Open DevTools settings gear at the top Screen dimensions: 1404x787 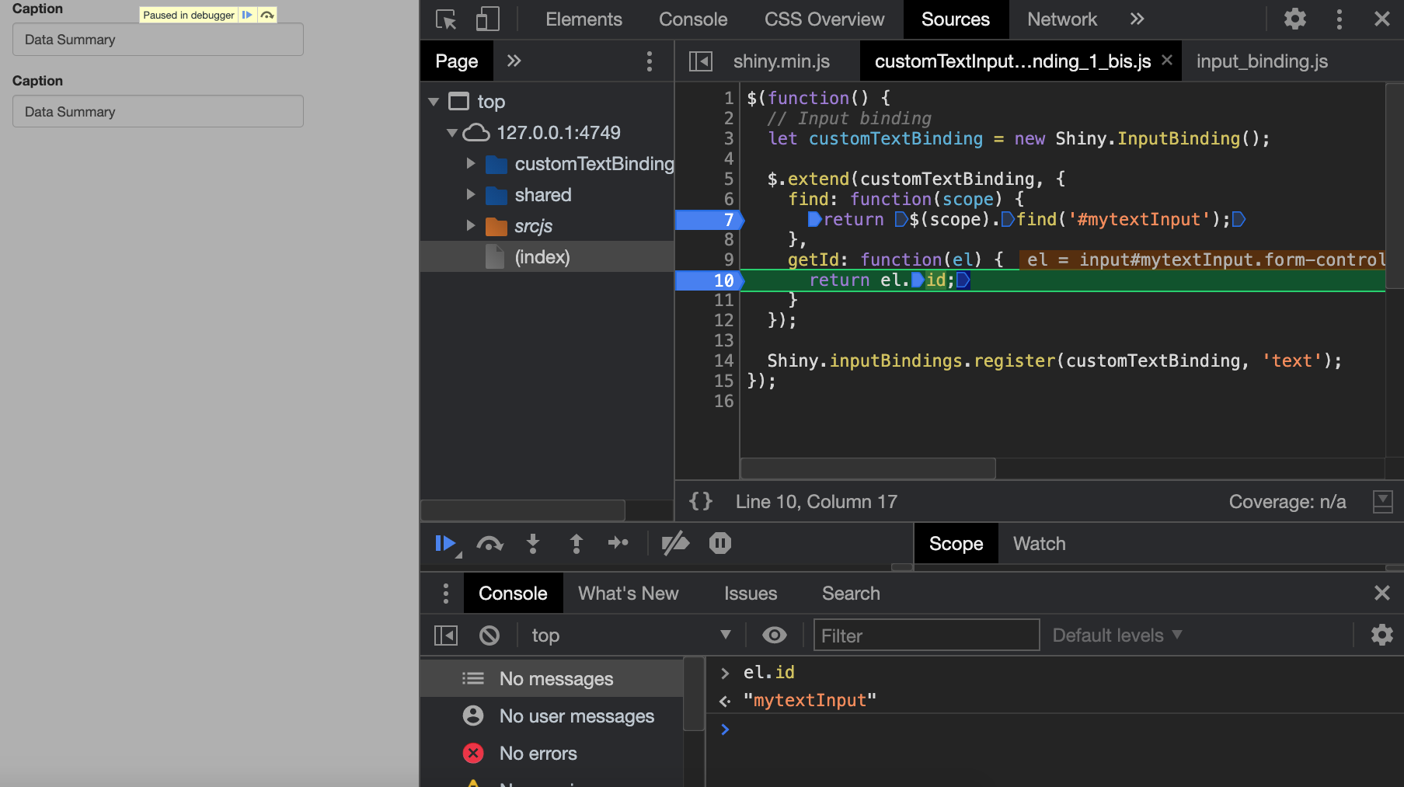click(1294, 19)
